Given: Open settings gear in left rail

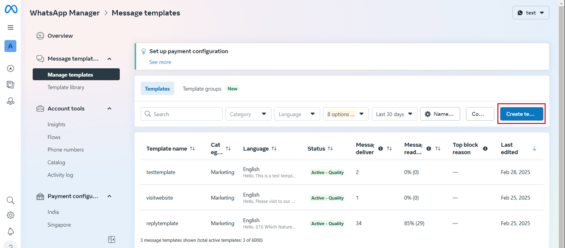Looking at the screenshot, I should [10, 215].
